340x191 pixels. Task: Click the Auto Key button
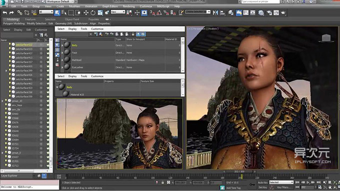[x=262, y=183]
